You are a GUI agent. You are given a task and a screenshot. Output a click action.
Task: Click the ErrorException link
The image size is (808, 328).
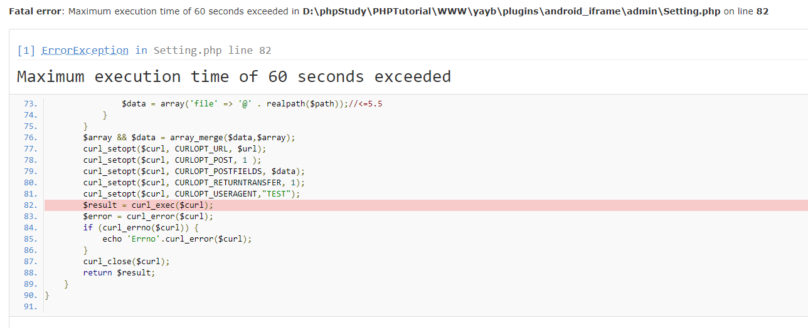click(x=85, y=50)
